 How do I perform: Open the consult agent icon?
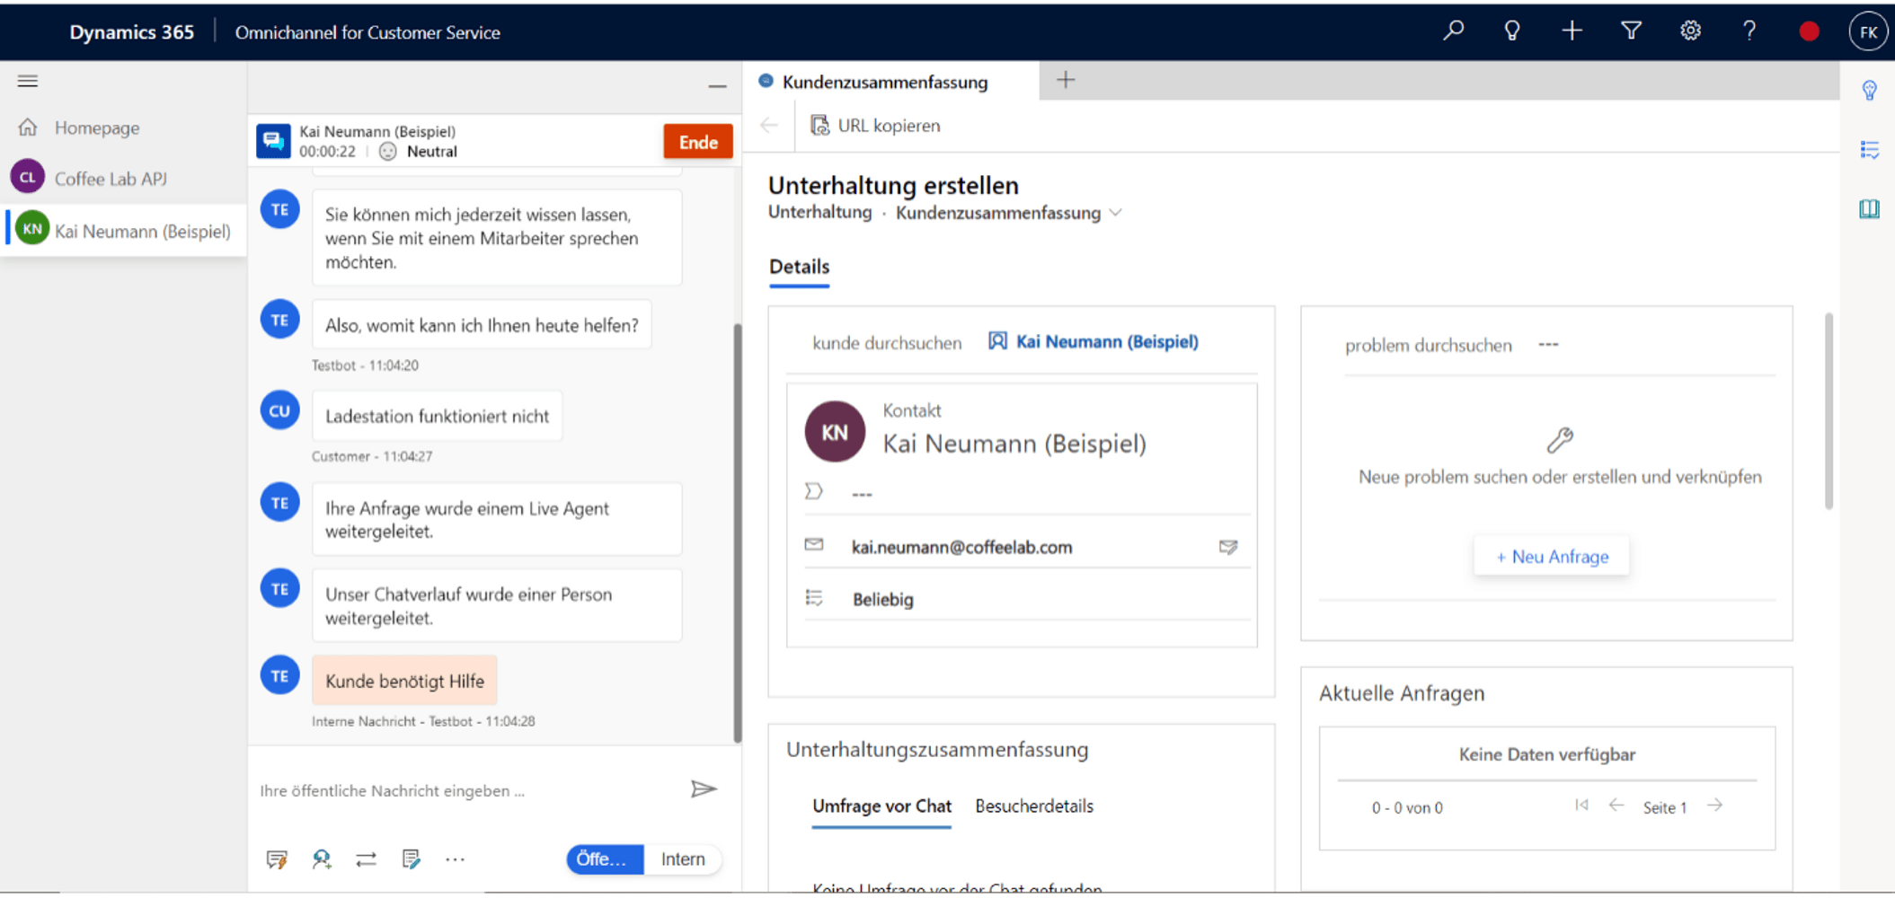tap(322, 859)
